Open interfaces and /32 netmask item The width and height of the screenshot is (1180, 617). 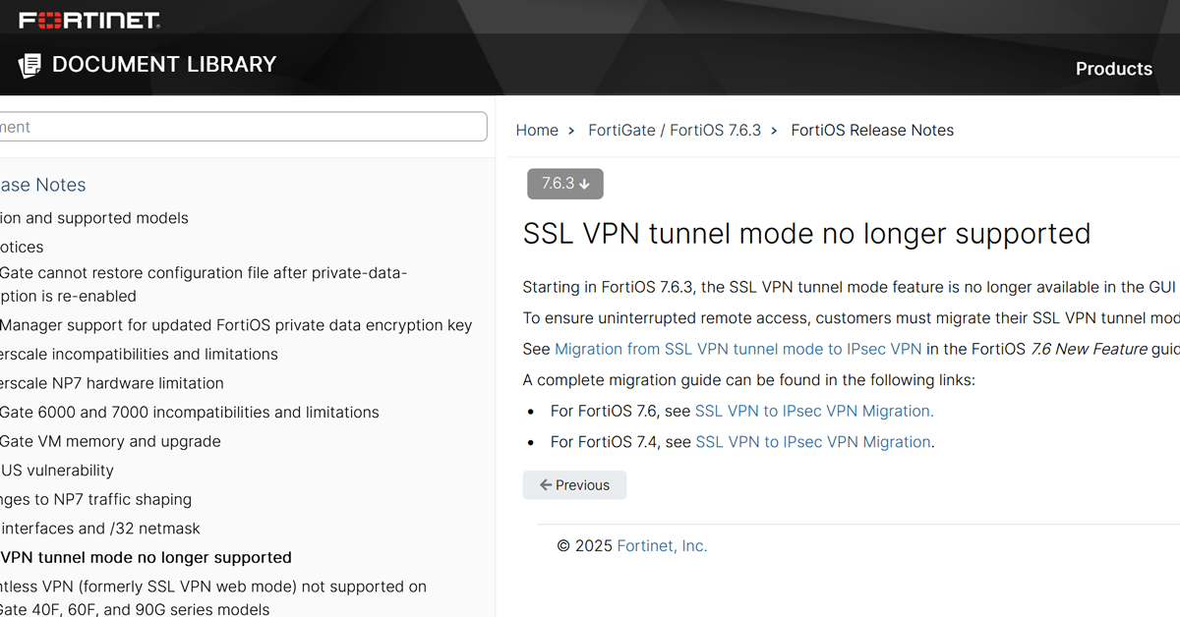[x=100, y=530]
